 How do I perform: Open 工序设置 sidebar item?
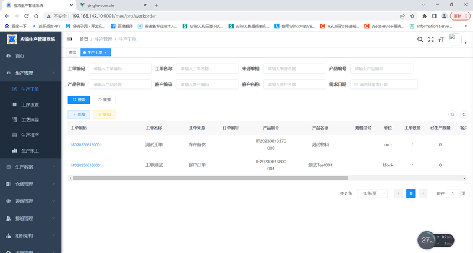(31, 105)
